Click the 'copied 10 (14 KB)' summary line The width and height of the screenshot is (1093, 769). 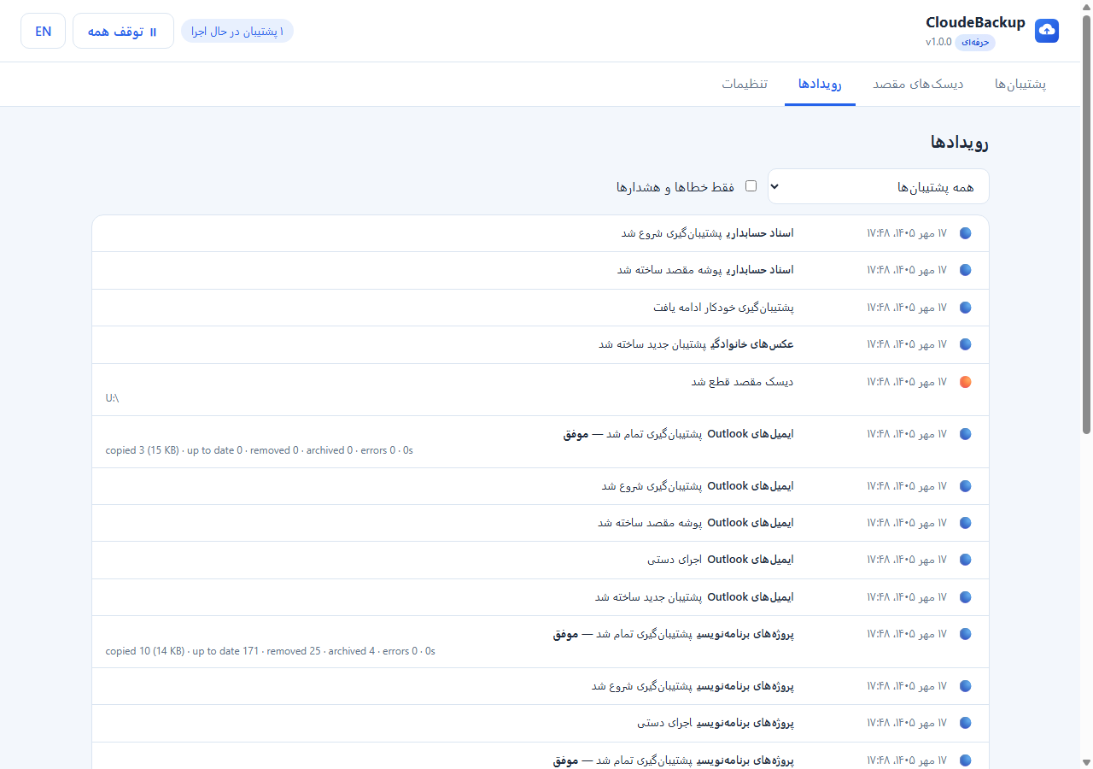pos(271,651)
